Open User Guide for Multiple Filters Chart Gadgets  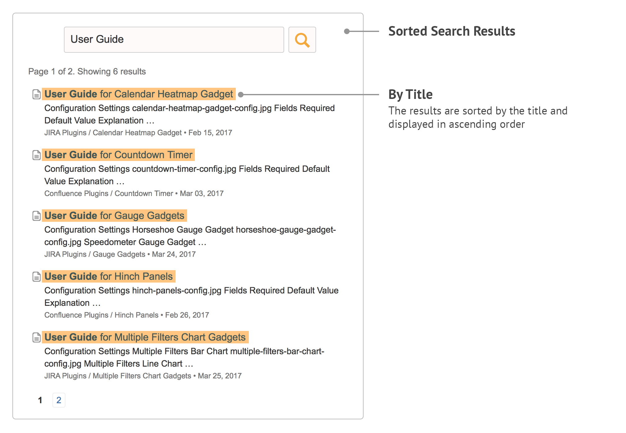(145, 337)
